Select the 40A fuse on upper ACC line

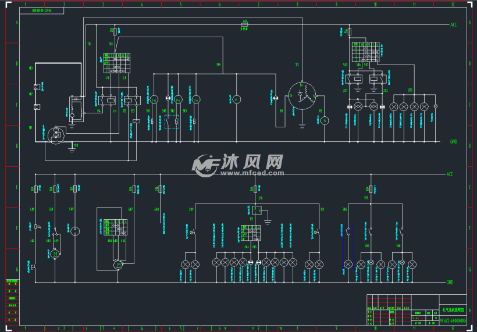(x=244, y=24)
